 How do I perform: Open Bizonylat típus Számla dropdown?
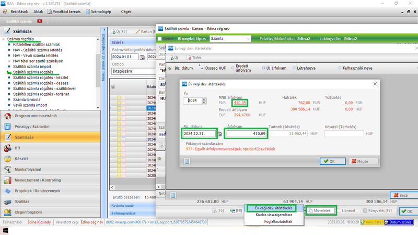[x=248, y=39]
